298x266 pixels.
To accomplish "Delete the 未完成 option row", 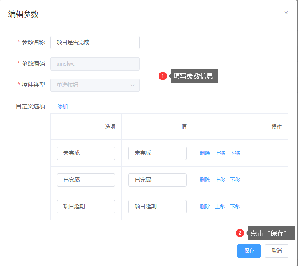I will [205, 153].
